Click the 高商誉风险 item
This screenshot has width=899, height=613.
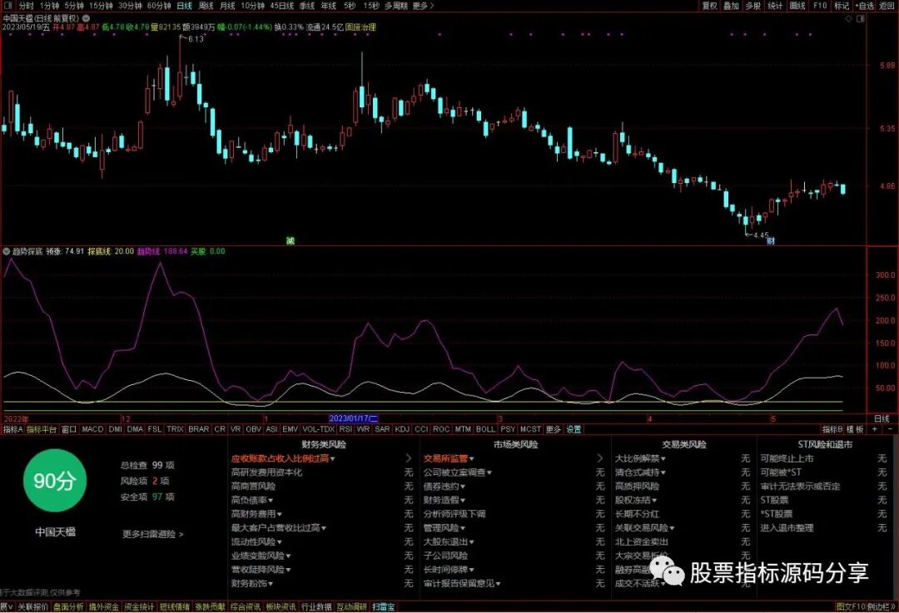(x=253, y=487)
